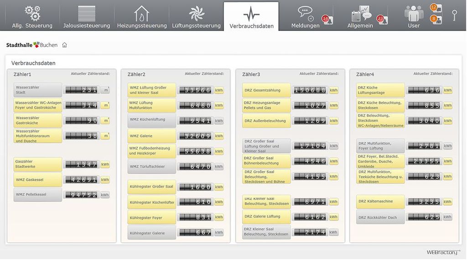Open Wasserzähler WC-Anlagen Foyer und Gastroküche
Viewport: 467px width, 260px height.
[37, 105]
